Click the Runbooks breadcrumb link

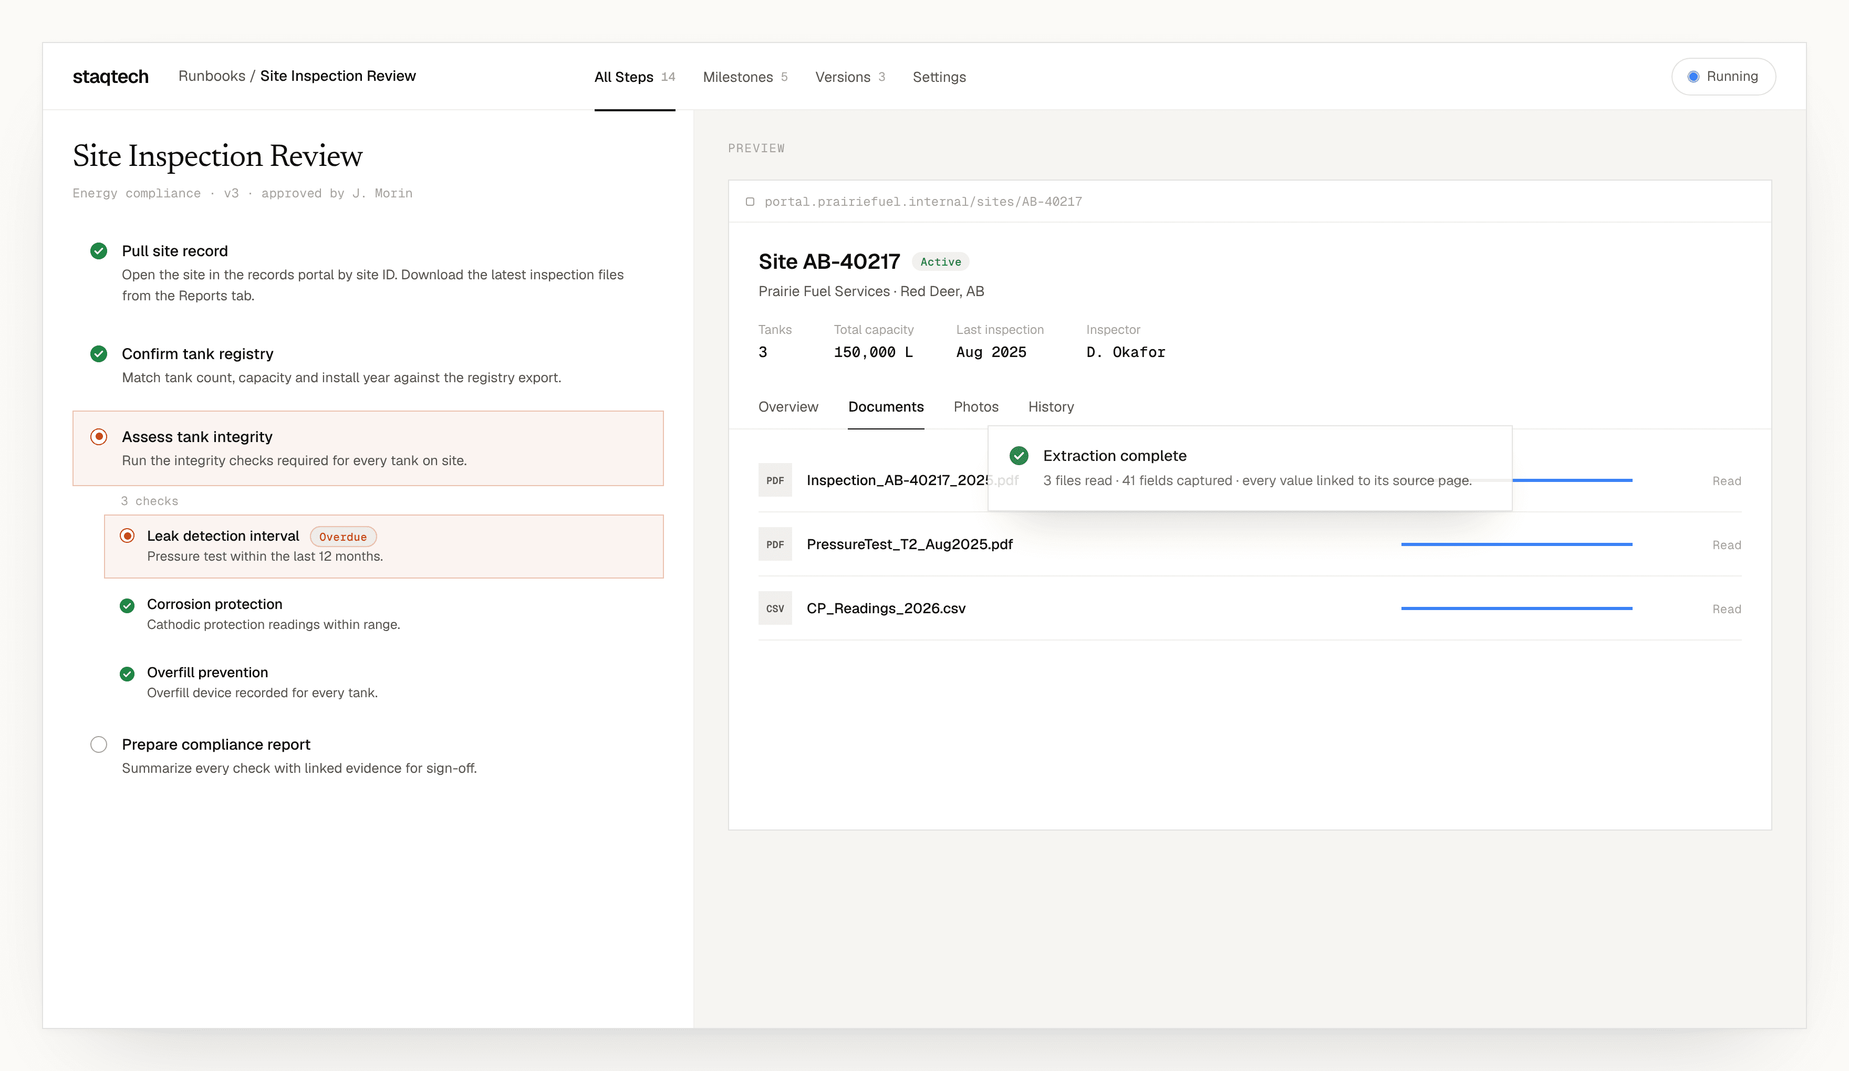211,76
